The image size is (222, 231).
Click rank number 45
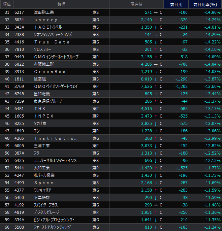pyautogui.click(x=7, y=116)
